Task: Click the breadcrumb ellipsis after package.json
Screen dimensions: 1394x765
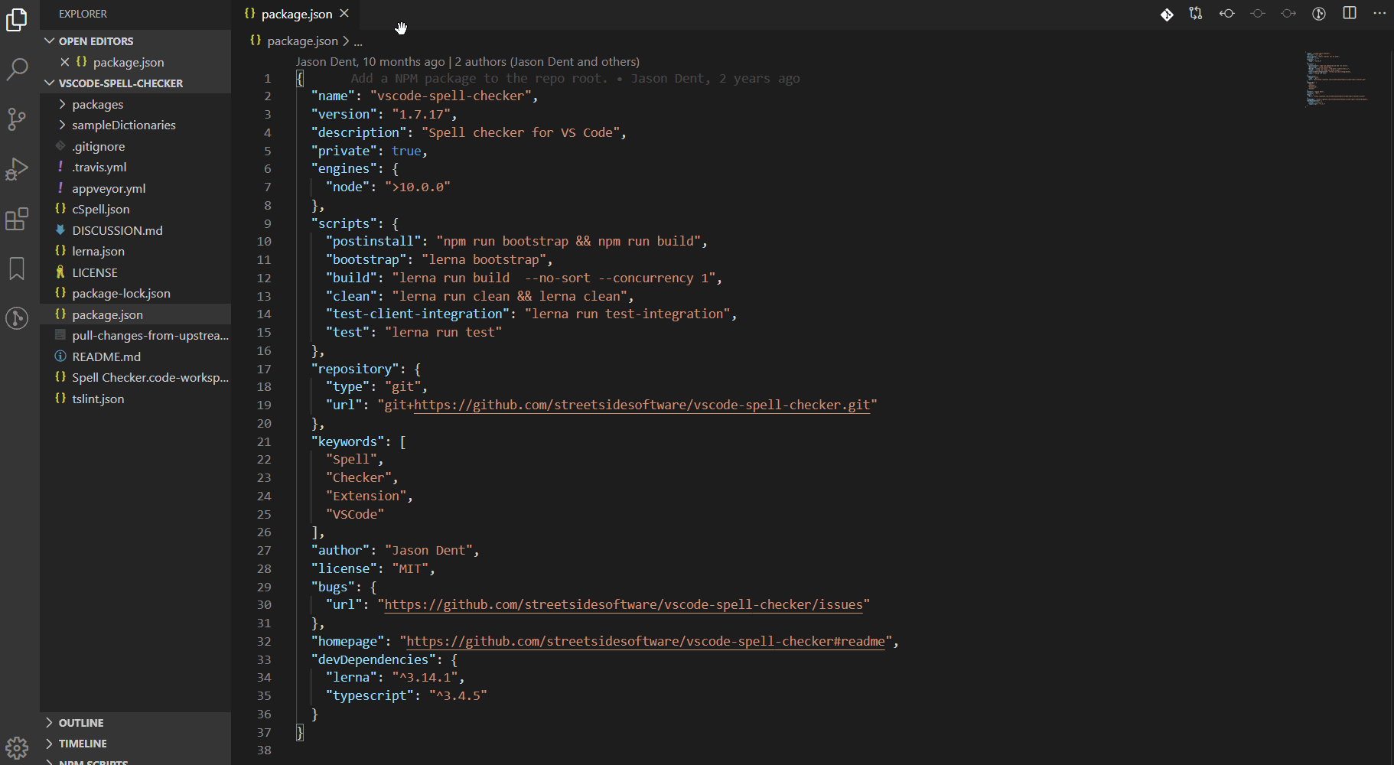Action: tap(358, 41)
